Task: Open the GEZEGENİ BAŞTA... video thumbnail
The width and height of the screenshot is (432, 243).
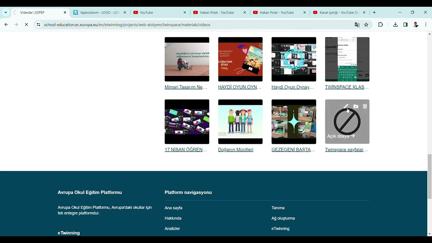Action: coord(294,122)
